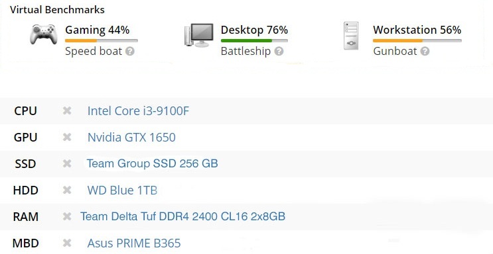The width and height of the screenshot is (493, 254).
Task: Open the Nvidia GTX 1650 link
Action: (x=131, y=138)
